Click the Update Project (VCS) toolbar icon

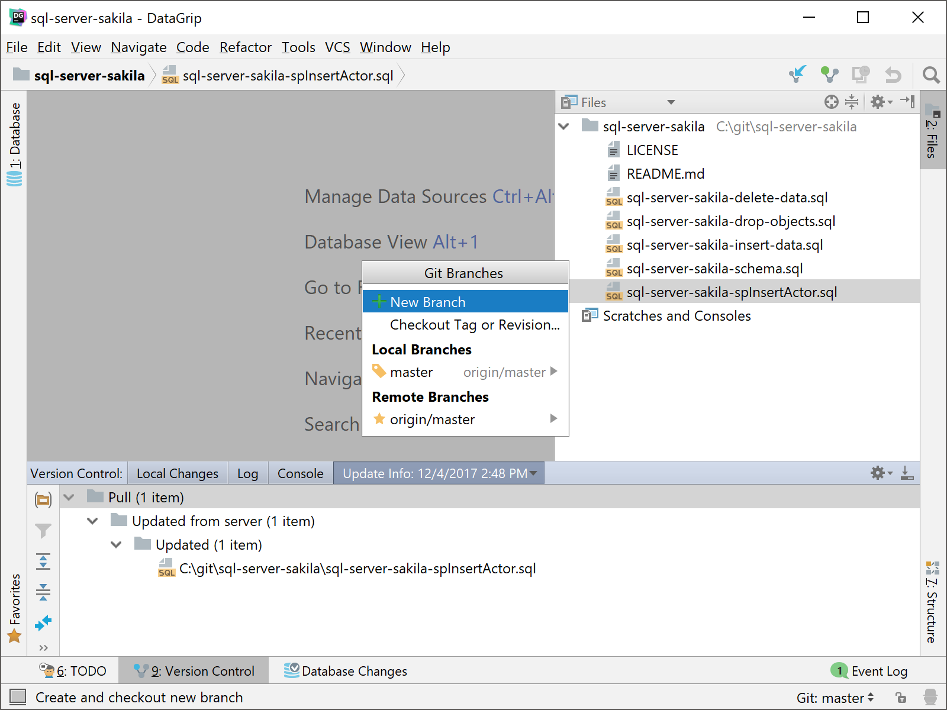[797, 75]
